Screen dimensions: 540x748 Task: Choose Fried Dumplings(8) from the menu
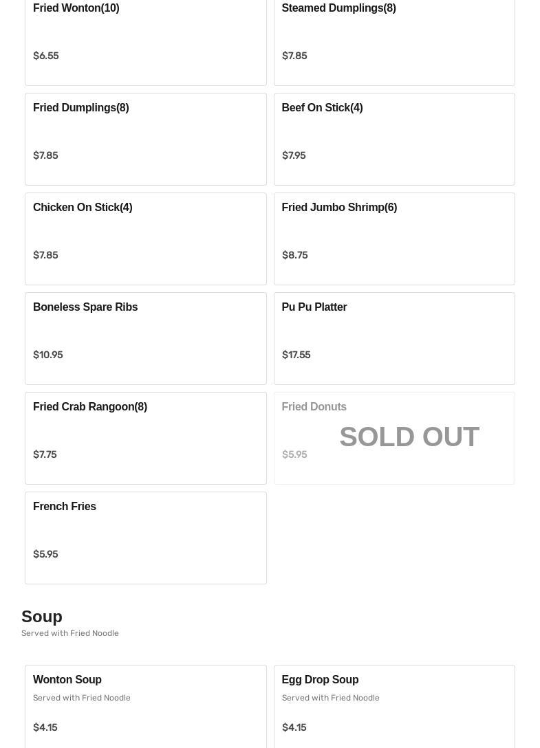coord(145,139)
